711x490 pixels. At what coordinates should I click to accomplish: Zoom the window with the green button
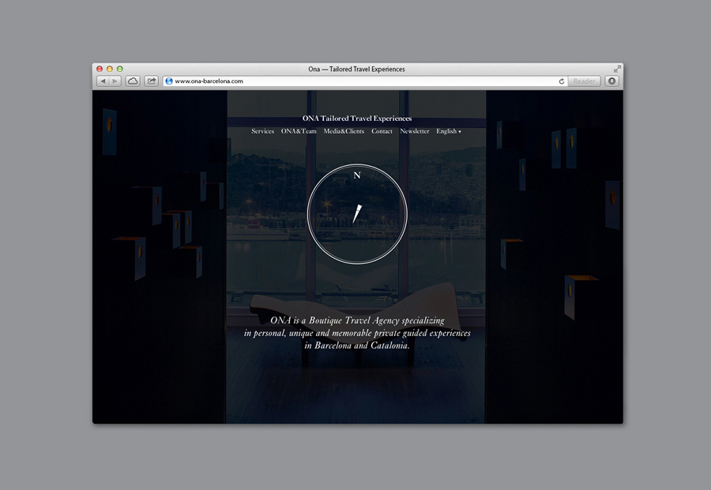tap(120, 69)
